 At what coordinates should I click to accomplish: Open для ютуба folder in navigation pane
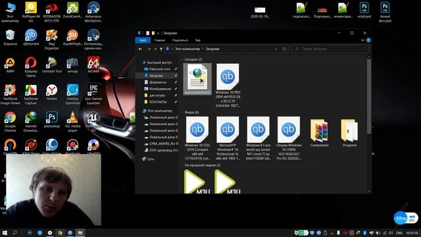coord(155,95)
